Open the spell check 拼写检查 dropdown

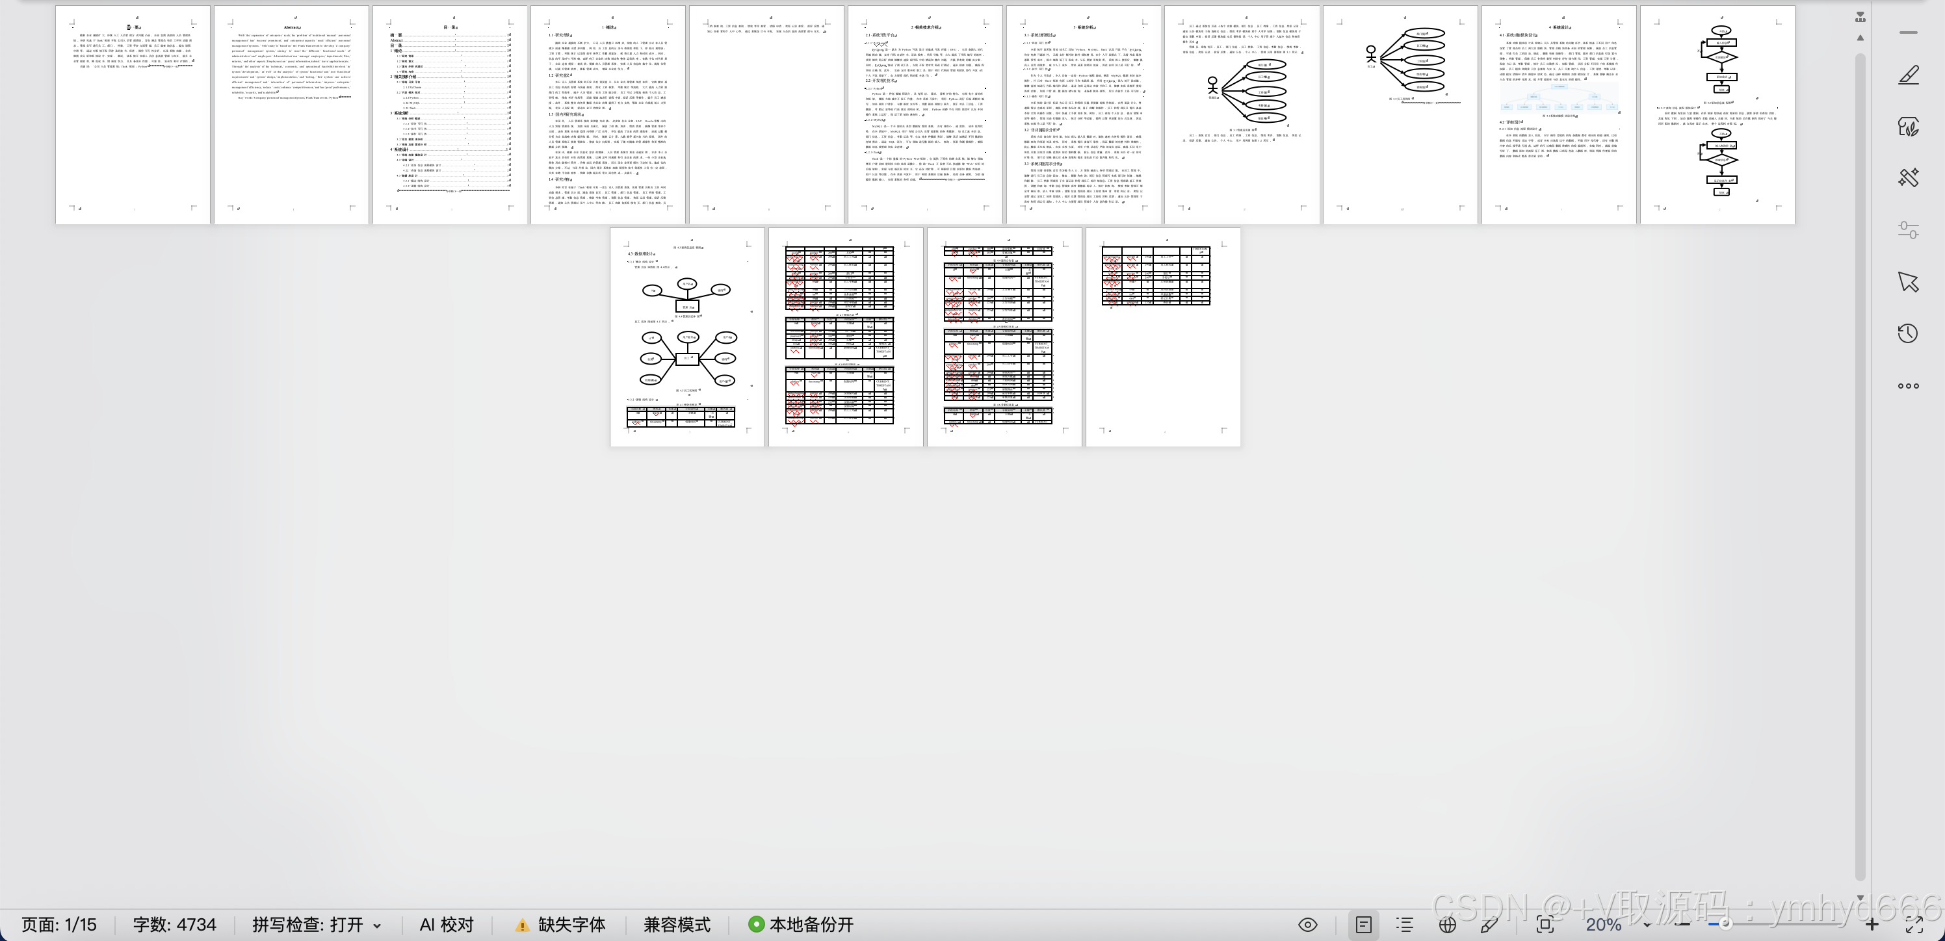pos(316,925)
